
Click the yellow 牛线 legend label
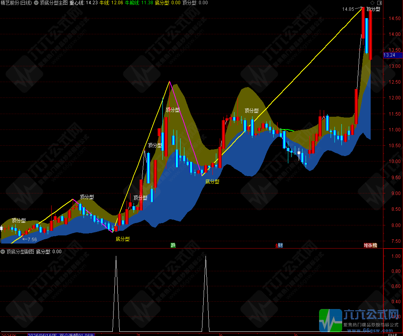tap(104, 3)
